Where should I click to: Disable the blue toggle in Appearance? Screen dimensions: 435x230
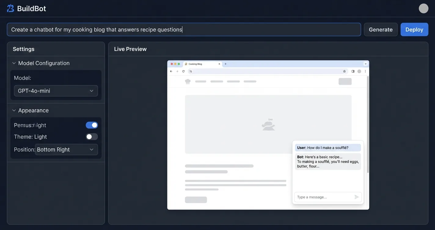pyautogui.click(x=91, y=125)
